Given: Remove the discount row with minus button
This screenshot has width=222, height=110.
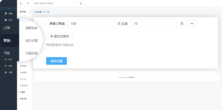Looking at the screenshot, I should click(x=192, y=24).
